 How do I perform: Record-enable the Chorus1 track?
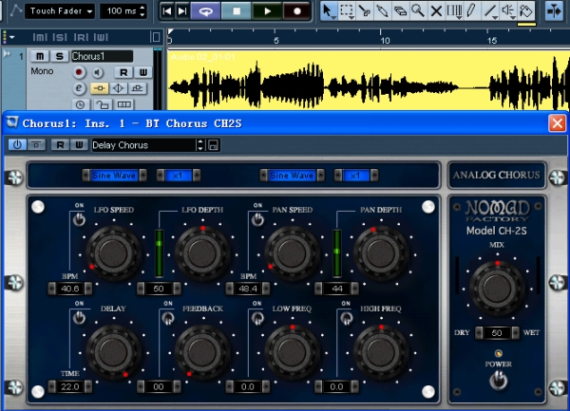79,72
